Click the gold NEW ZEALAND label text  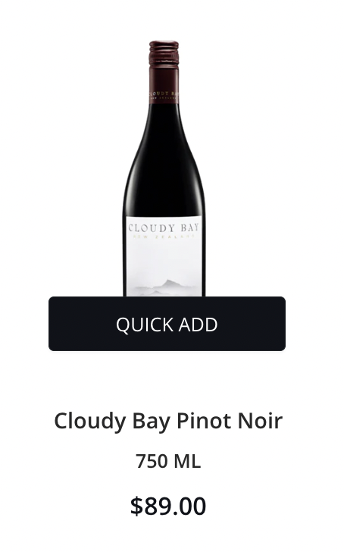coord(164,237)
